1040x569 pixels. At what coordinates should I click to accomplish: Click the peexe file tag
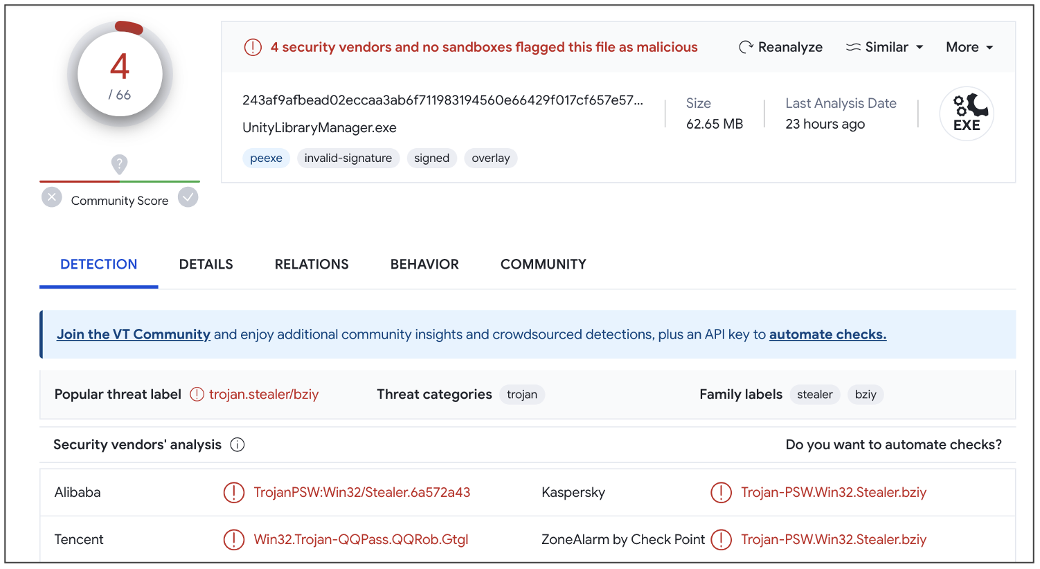coord(266,159)
